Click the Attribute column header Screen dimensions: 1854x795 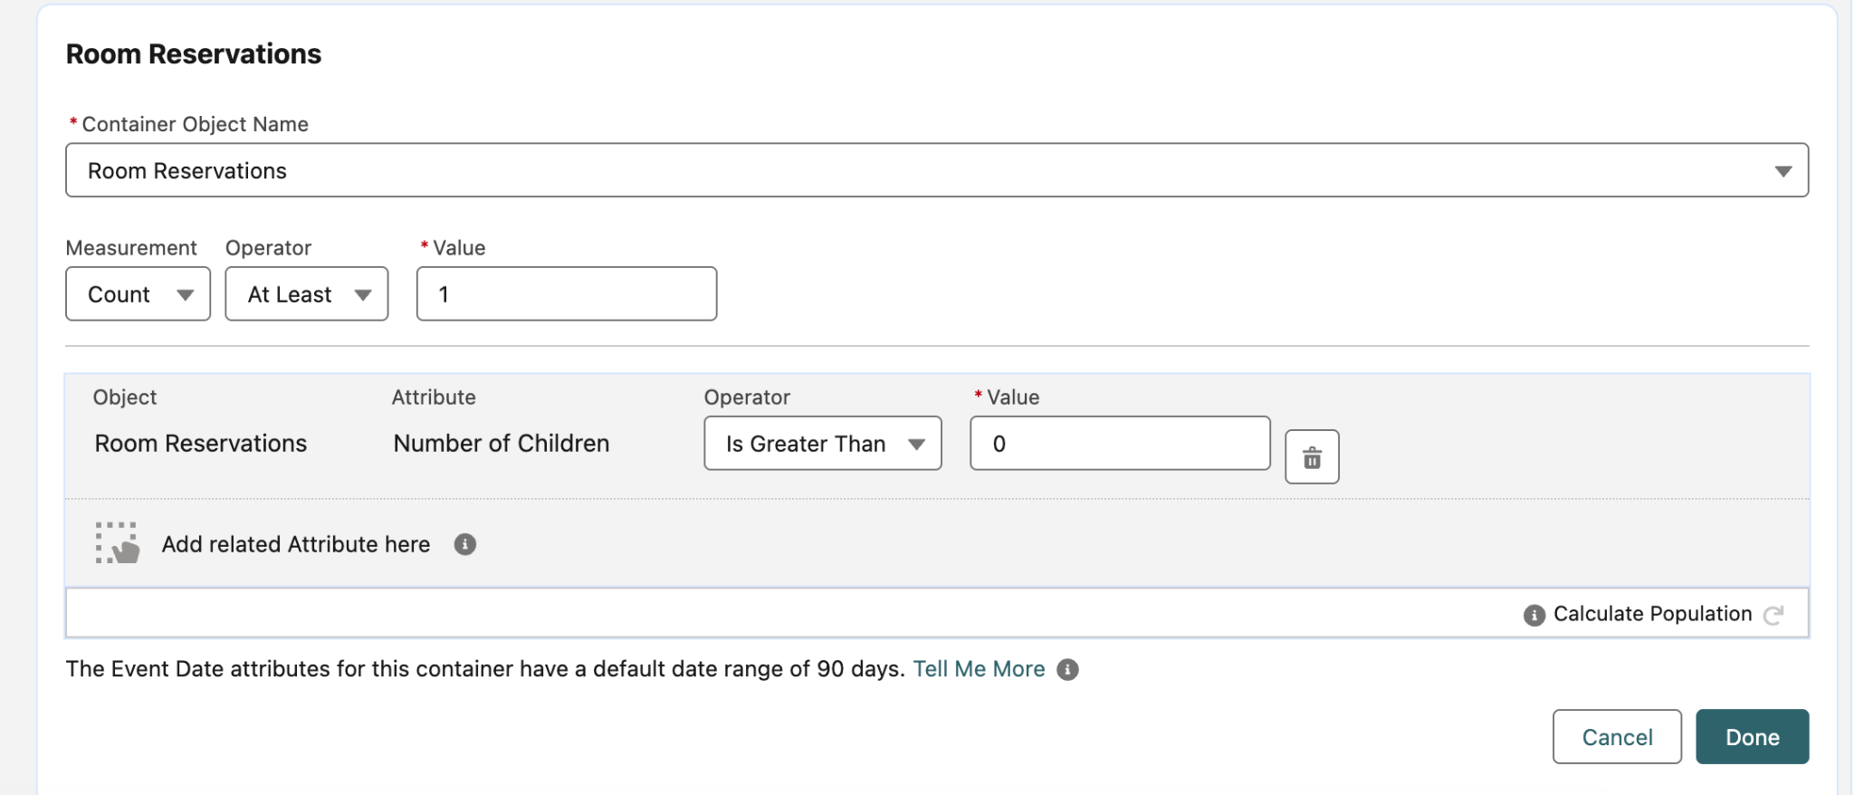(x=434, y=397)
